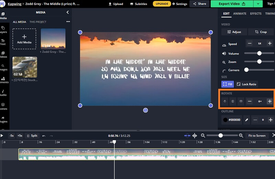Open the media three-dots options menu
Viewport: 275px width, 179px height.
pos(68,22)
